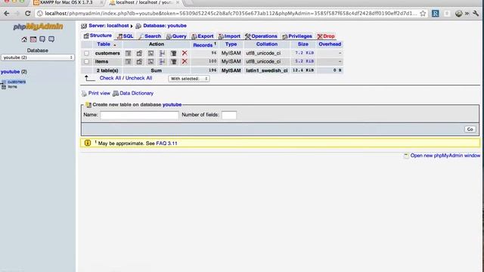The width and height of the screenshot is (484, 272).
Task: Tick the items table checkbox
Action: point(86,62)
